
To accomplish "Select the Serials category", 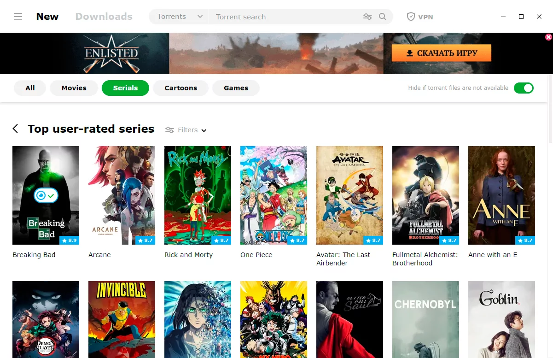I will [x=125, y=88].
